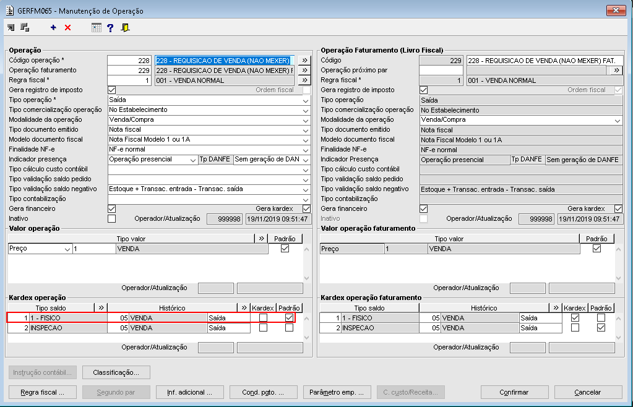Click the Operação faturamento field with 229
633x407 pixels.
(x=129, y=70)
